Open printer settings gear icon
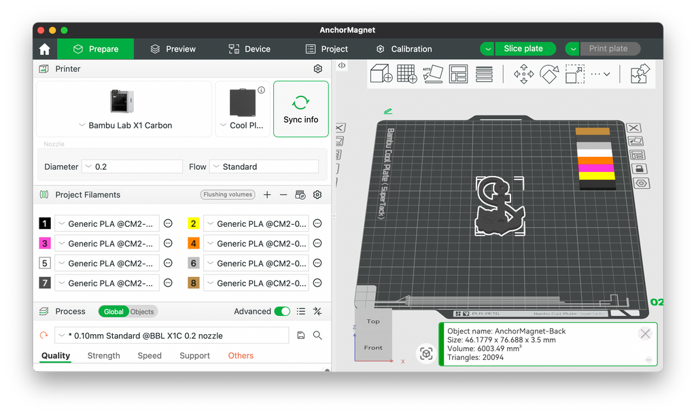The width and height of the screenshot is (696, 415). tap(318, 69)
